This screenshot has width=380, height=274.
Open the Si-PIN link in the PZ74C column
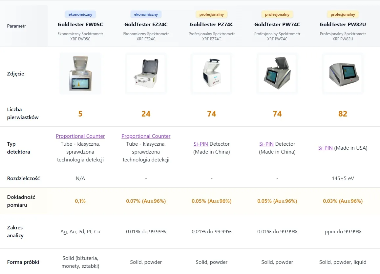[x=201, y=144]
